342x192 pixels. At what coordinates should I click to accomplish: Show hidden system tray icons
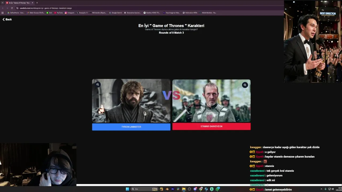[321, 189]
